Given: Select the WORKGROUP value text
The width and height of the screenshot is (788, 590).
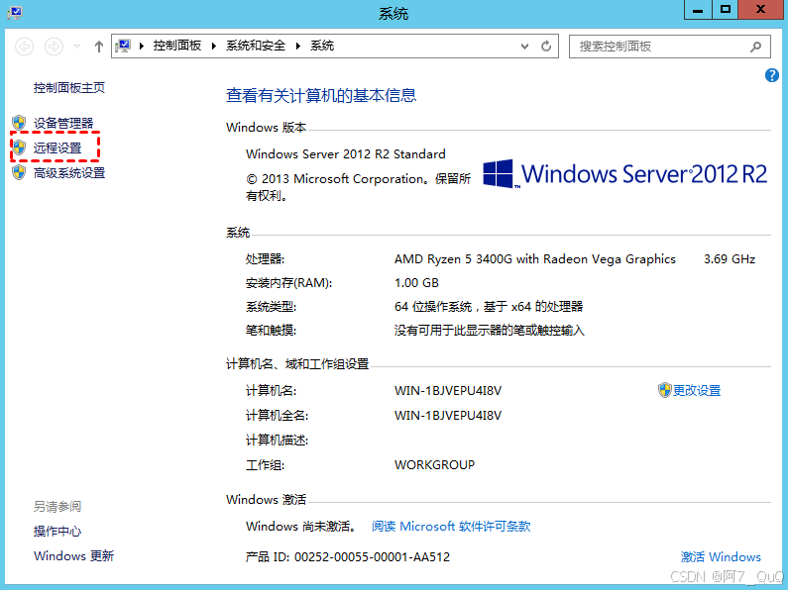Looking at the screenshot, I should [x=435, y=464].
